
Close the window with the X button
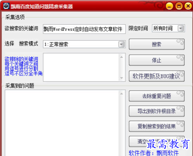(188, 6)
